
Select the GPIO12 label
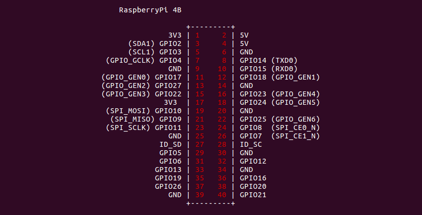253,162
